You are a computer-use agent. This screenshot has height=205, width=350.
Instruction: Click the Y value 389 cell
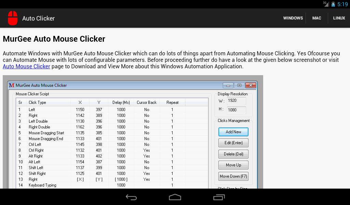click(99, 115)
